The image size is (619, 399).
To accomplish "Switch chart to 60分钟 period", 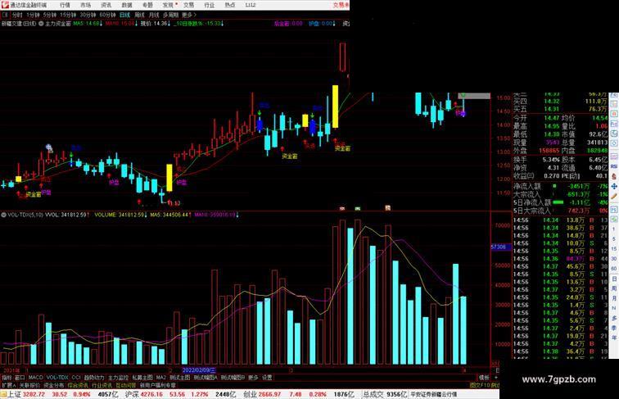I will click(107, 15).
